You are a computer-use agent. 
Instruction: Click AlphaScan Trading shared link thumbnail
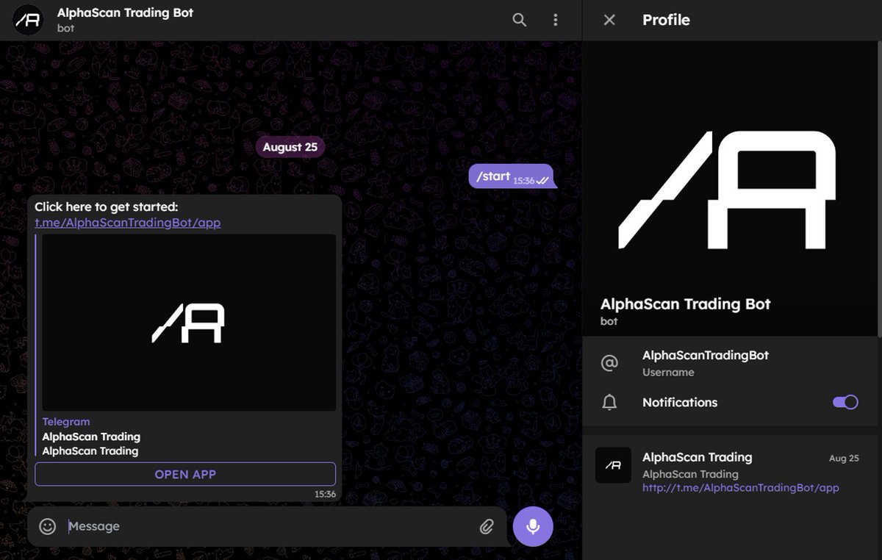pyautogui.click(x=613, y=465)
